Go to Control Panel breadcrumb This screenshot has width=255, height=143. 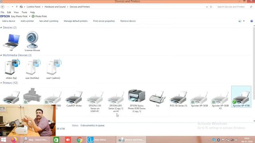[33, 7]
